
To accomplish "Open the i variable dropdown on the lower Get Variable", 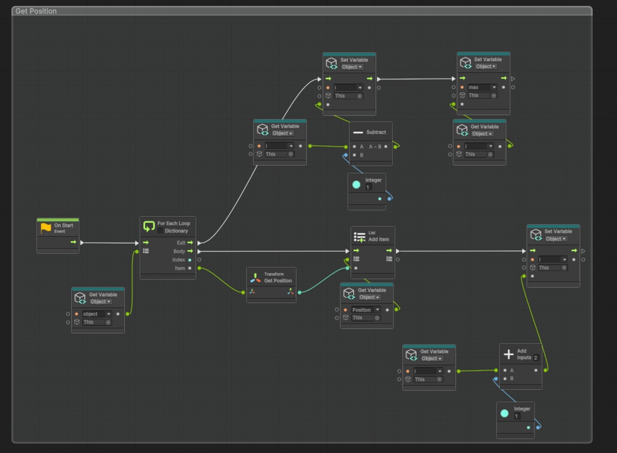I will [x=428, y=370].
